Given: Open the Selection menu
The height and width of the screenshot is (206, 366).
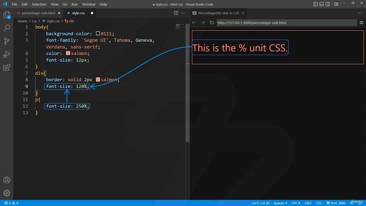Looking at the screenshot, I should coord(39,4).
